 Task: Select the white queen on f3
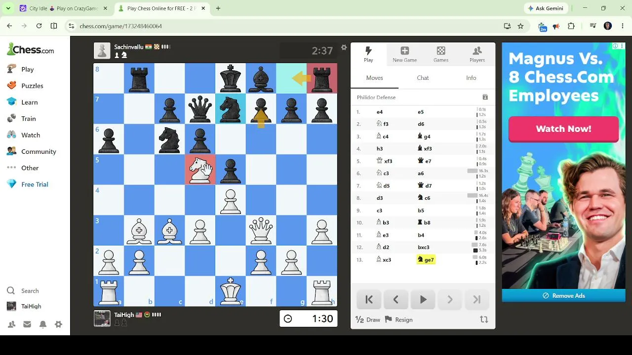(261, 230)
